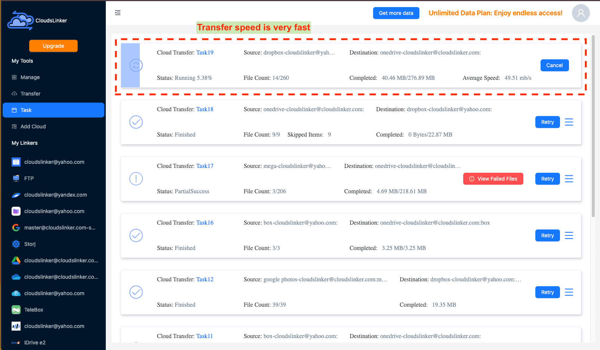Open the IDrive e2 linker entry
The height and width of the screenshot is (350, 600).
pos(53,343)
